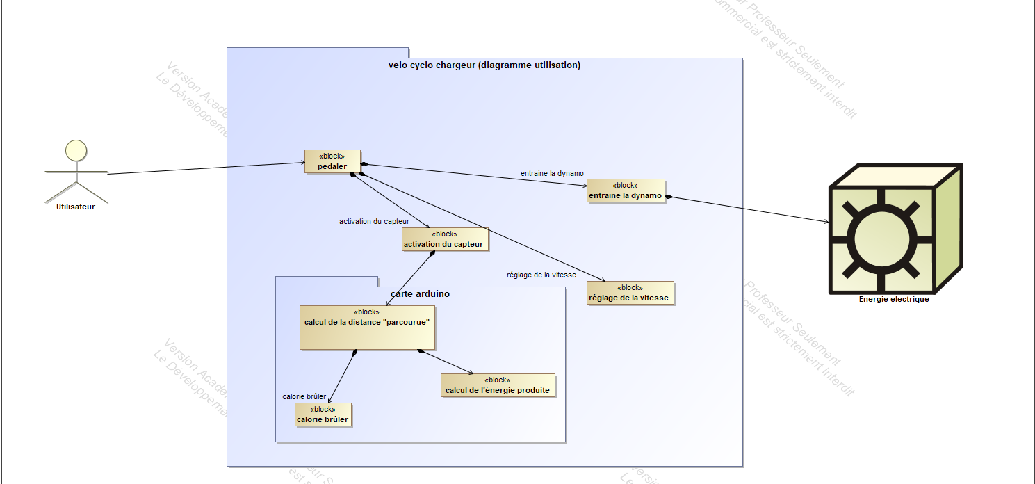The width and height of the screenshot is (1035, 484).
Task: Click the calcul de la distance block
Action: pos(367,328)
